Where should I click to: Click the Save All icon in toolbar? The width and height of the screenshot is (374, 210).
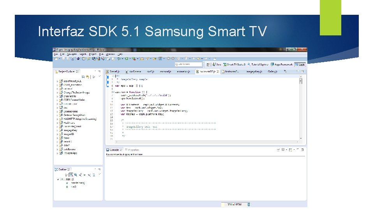[68, 59]
